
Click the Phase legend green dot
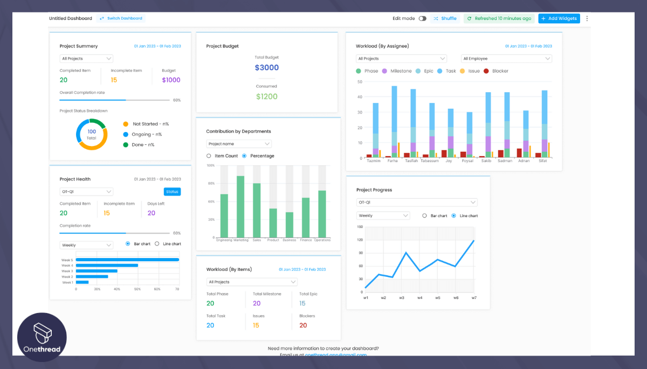359,71
